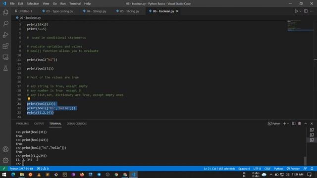Create a new terminal with plus icon
The image size is (317, 178).
(284, 124)
